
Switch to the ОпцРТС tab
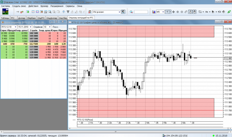coord(41,18)
